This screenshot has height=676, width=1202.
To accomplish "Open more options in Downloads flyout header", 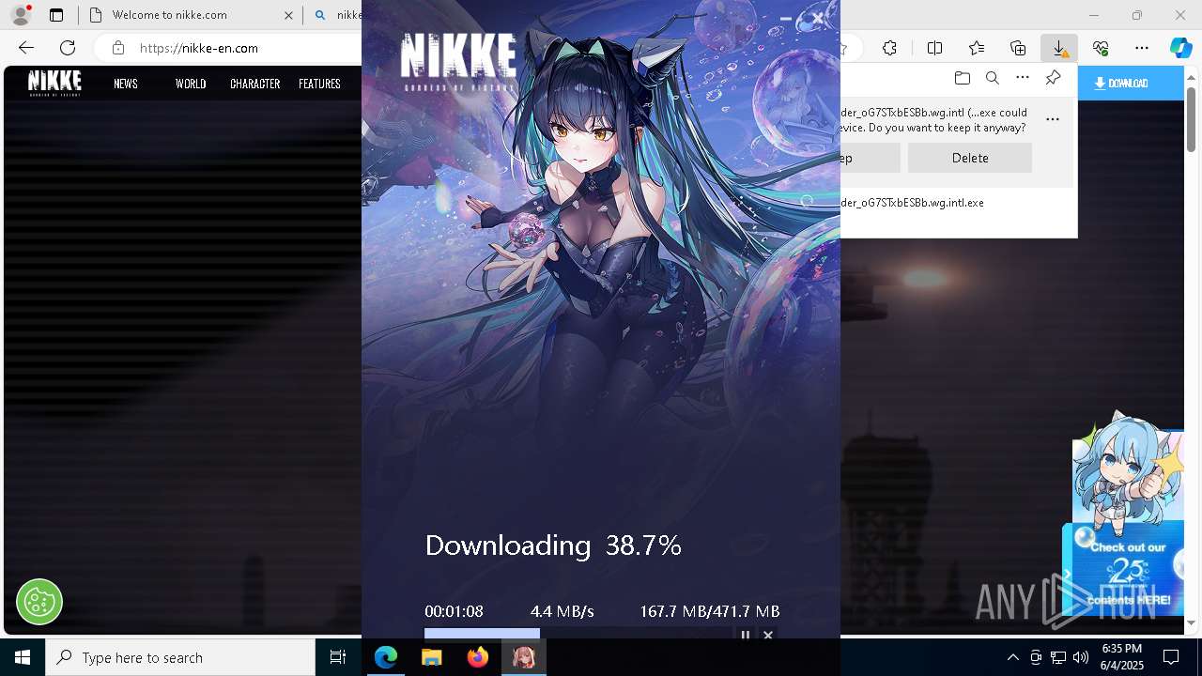I will (x=1023, y=78).
